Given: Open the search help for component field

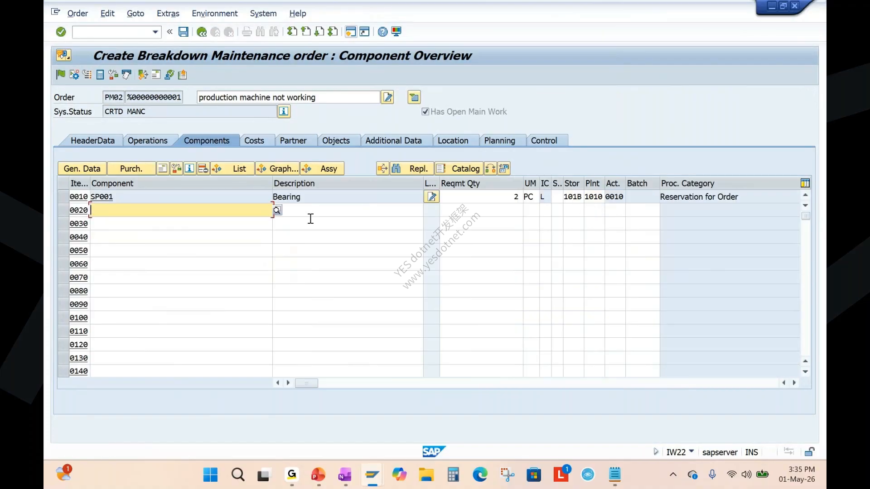Looking at the screenshot, I should (x=277, y=210).
